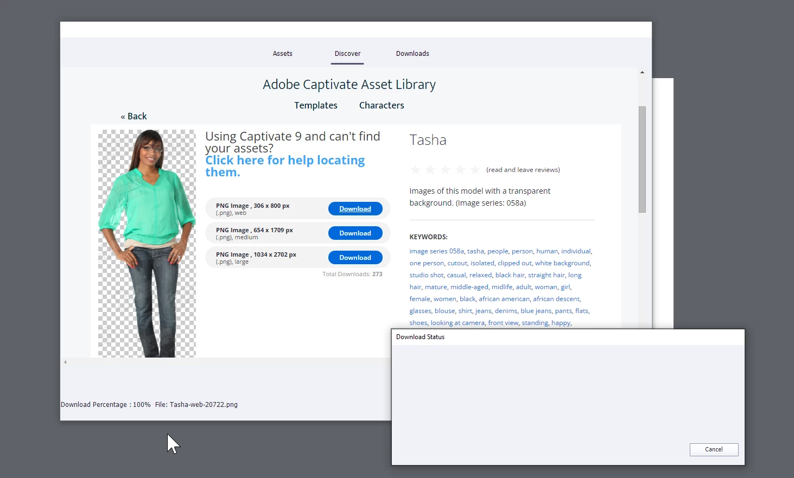Open the 'pants' keyword link

tap(563, 311)
